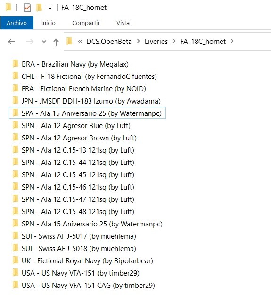Click 'SUI - Swiss AF J-5018 (by muehlema)' name
Viewport: 271px width, 303px height.
pos(79,249)
